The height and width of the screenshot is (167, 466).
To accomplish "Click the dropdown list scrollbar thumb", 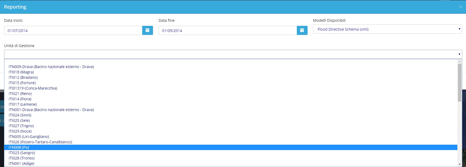I will click(460, 83).
